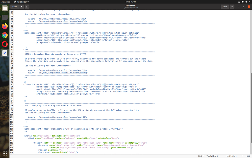Open the Show Applications grid
This screenshot has height=158, width=252.
5,153
